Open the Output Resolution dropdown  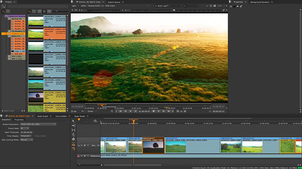pyautogui.click(x=38, y=124)
